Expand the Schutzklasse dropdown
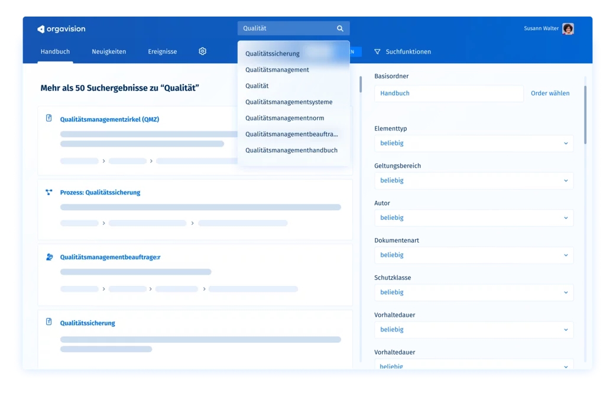This screenshot has height=397, width=603. click(x=474, y=292)
